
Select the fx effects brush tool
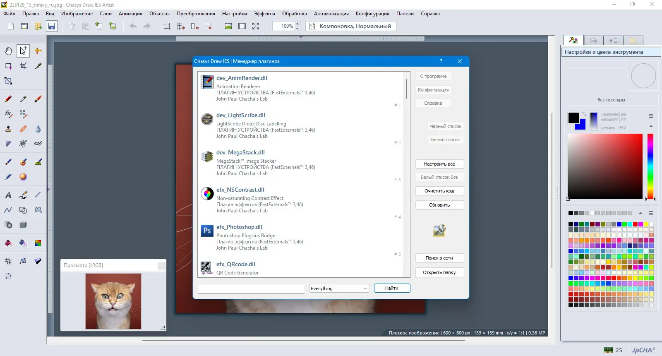pyautogui.click(x=8, y=114)
